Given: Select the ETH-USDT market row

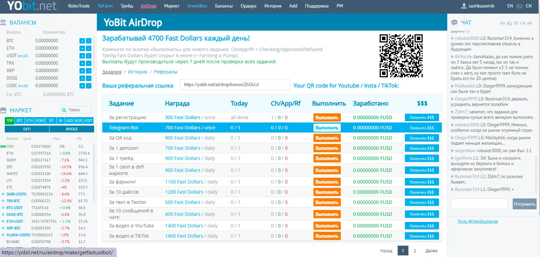Looking at the screenshot, I should click(x=48, y=221).
